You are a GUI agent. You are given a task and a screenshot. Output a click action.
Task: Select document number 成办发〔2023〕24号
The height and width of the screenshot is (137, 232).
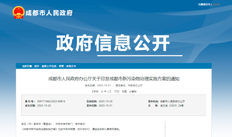coord(172,106)
